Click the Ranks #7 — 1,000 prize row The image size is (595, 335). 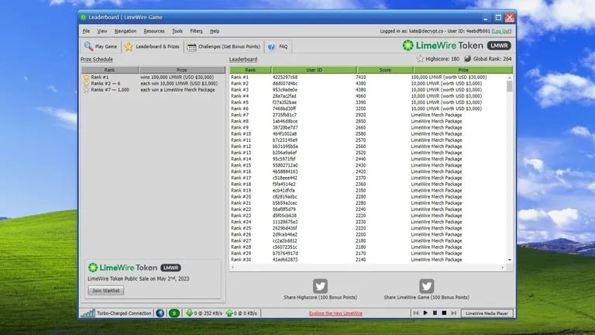(153, 90)
